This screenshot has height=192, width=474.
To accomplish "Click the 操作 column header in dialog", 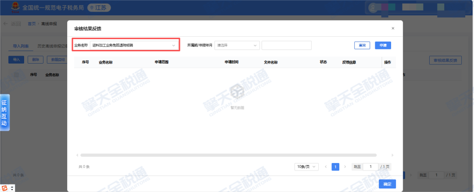I will pos(388,62).
